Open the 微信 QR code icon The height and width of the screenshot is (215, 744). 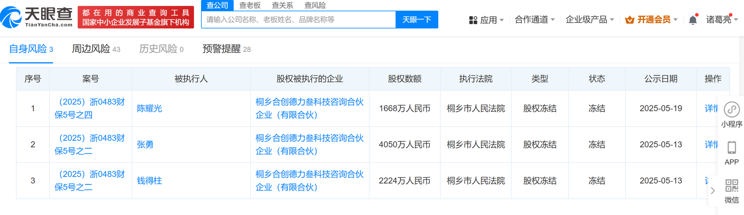731,186
